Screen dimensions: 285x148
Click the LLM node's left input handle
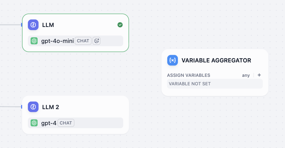22,25
